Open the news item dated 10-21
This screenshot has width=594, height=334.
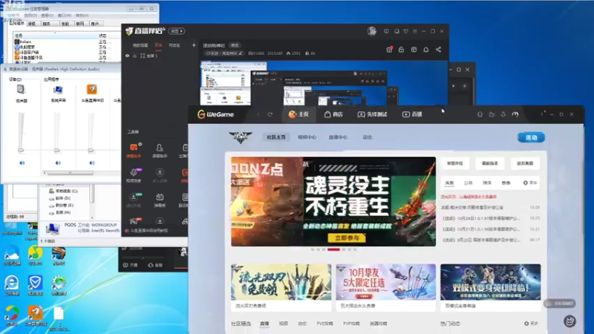[x=491, y=229]
